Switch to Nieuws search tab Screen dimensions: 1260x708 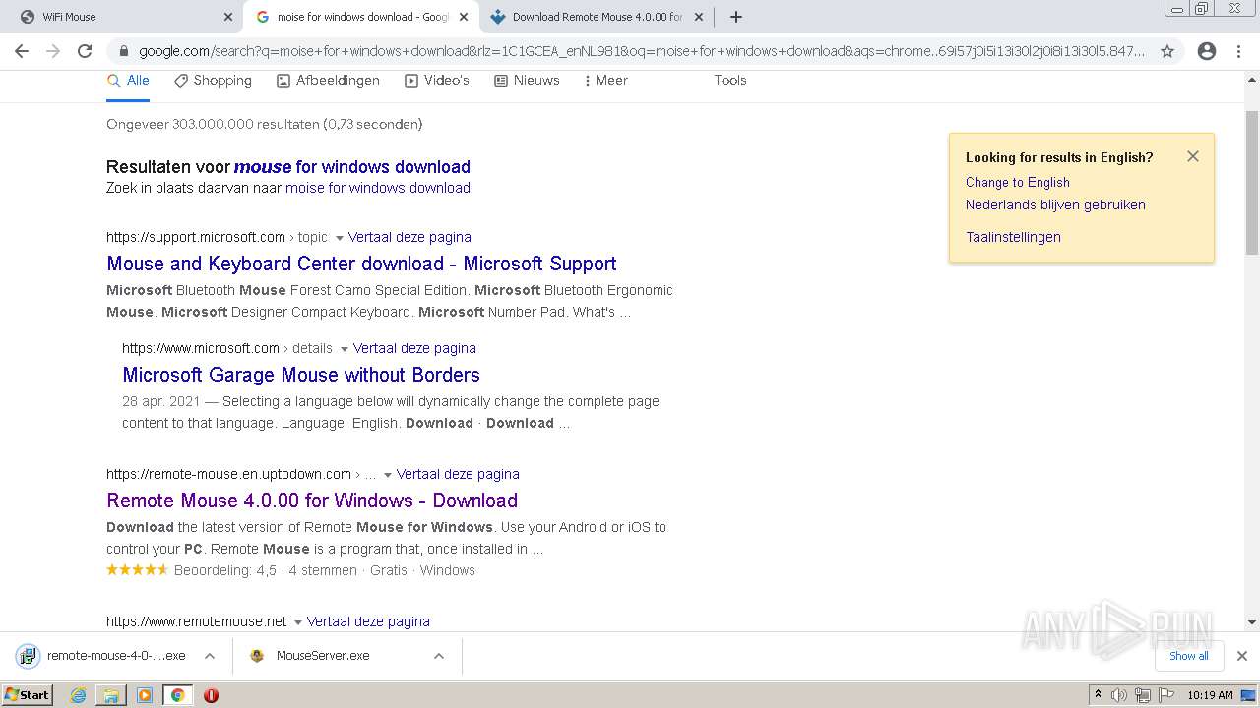point(527,81)
